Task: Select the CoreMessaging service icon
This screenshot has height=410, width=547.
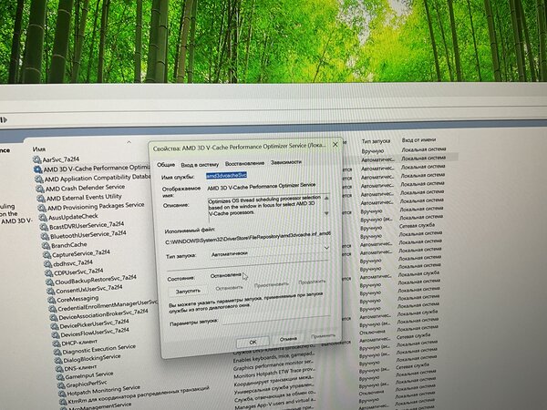Action: pos(51,300)
